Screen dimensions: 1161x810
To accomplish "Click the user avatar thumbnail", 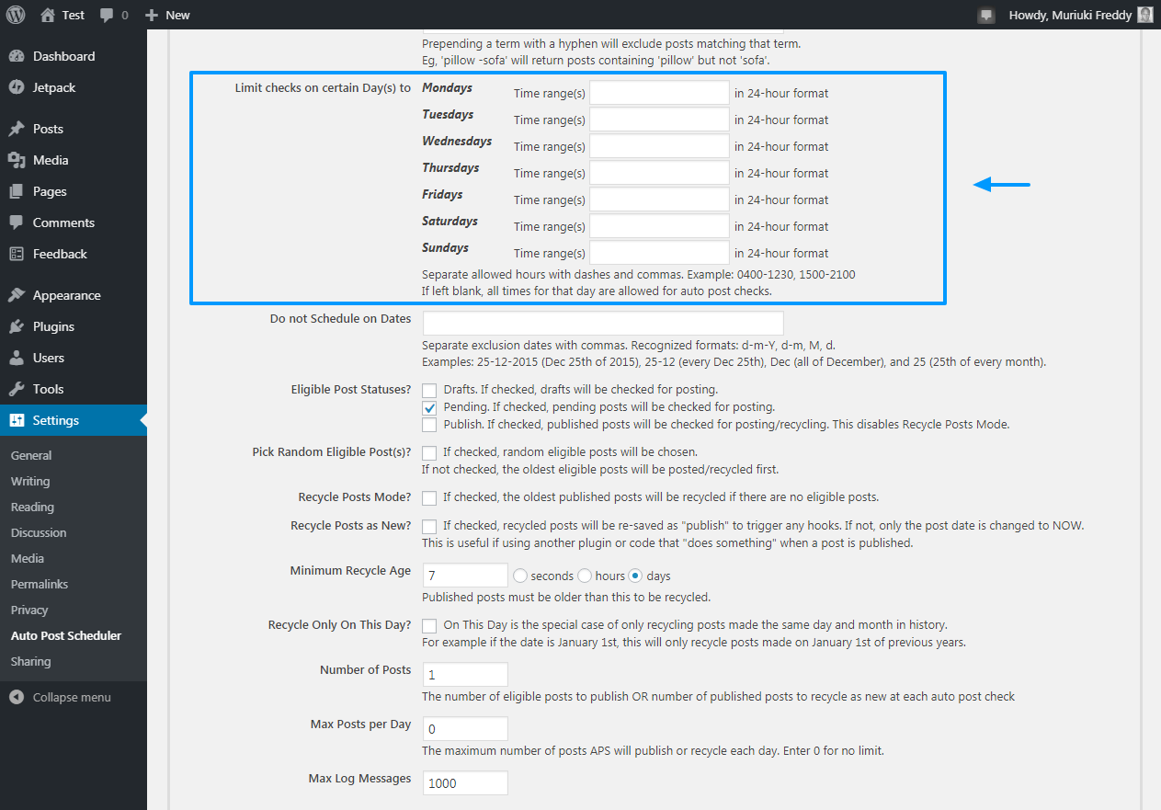I will click(1144, 15).
